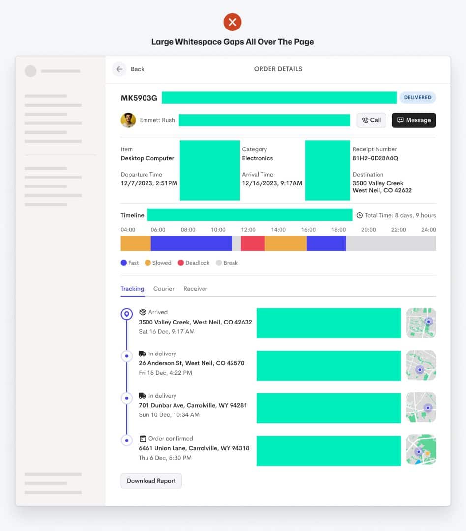The image size is (466, 531).
Task: Download the order report
Action: (151, 481)
